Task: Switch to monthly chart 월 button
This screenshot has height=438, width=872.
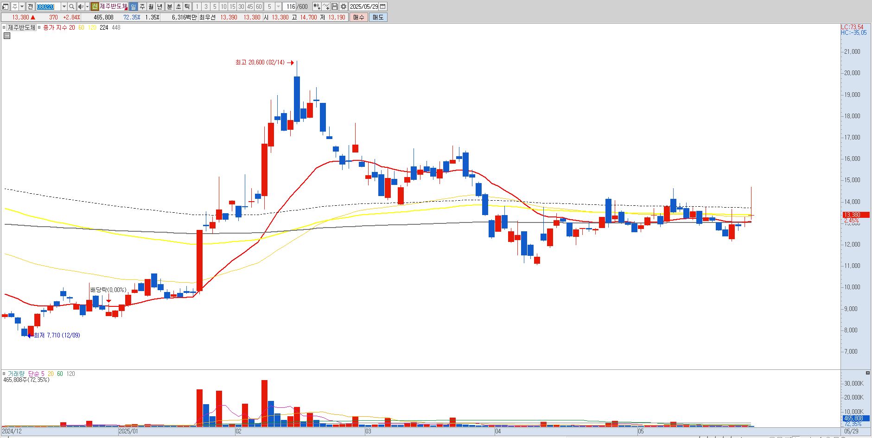Action: (x=151, y=6)
